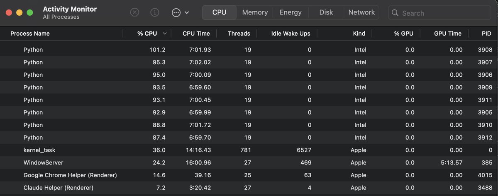Sort by the Threads column header
Screen dimensions: 498x196
[239, 34]
